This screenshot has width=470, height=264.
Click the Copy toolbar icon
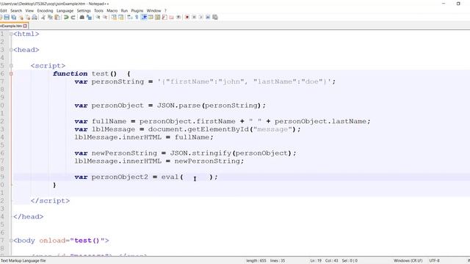tap(50, 18)
